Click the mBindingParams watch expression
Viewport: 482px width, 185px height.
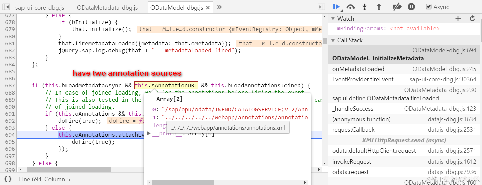[388, 29]
